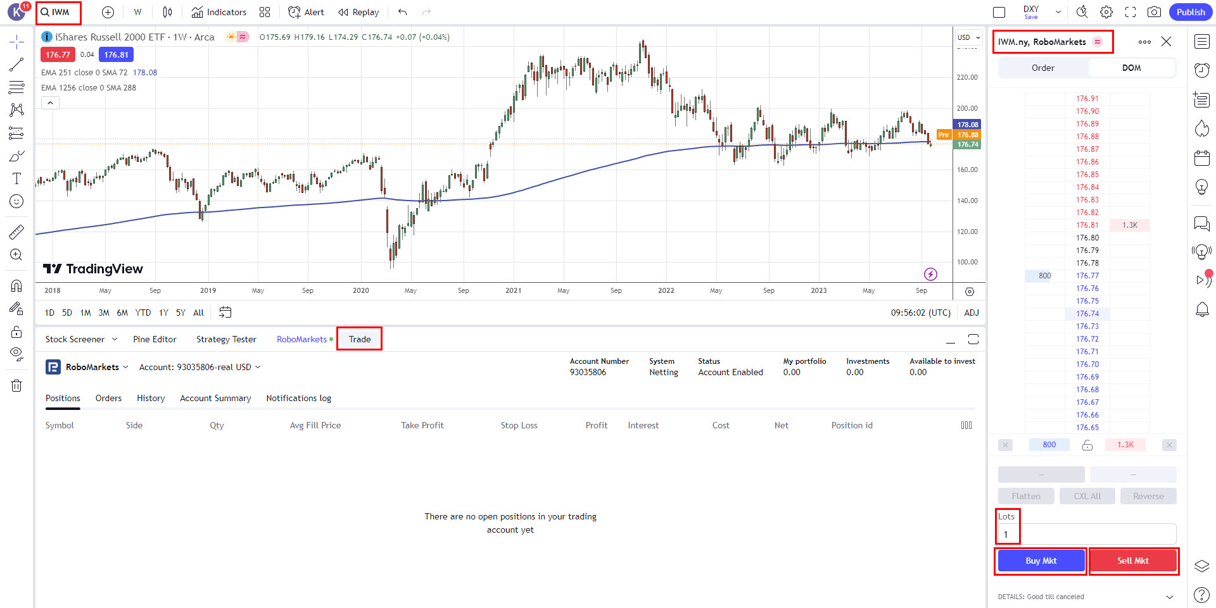Open the alerts clock panel
The image size is (1216, 608).
coord(1201,70)
